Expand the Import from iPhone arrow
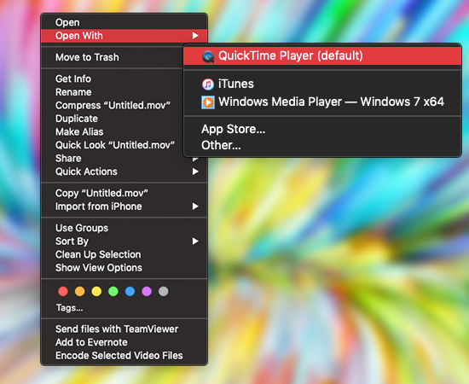This screenshot has height=384, width=469. point(195,207)
